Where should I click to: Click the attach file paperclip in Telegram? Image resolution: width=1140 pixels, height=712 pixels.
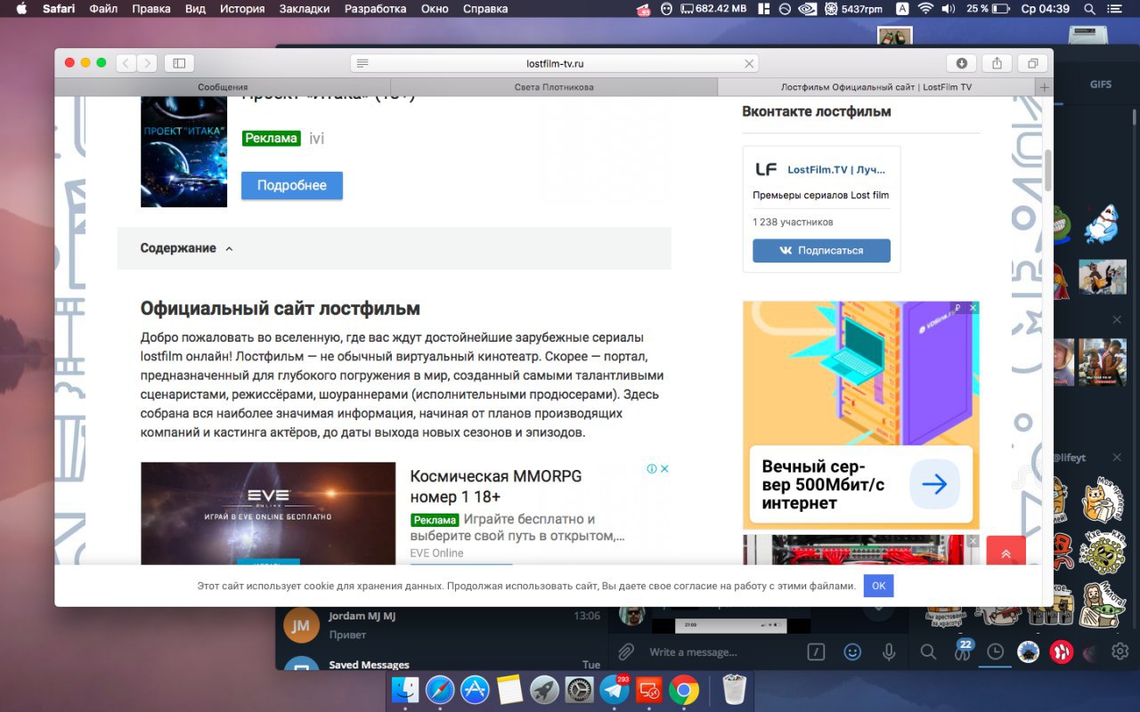626,651
